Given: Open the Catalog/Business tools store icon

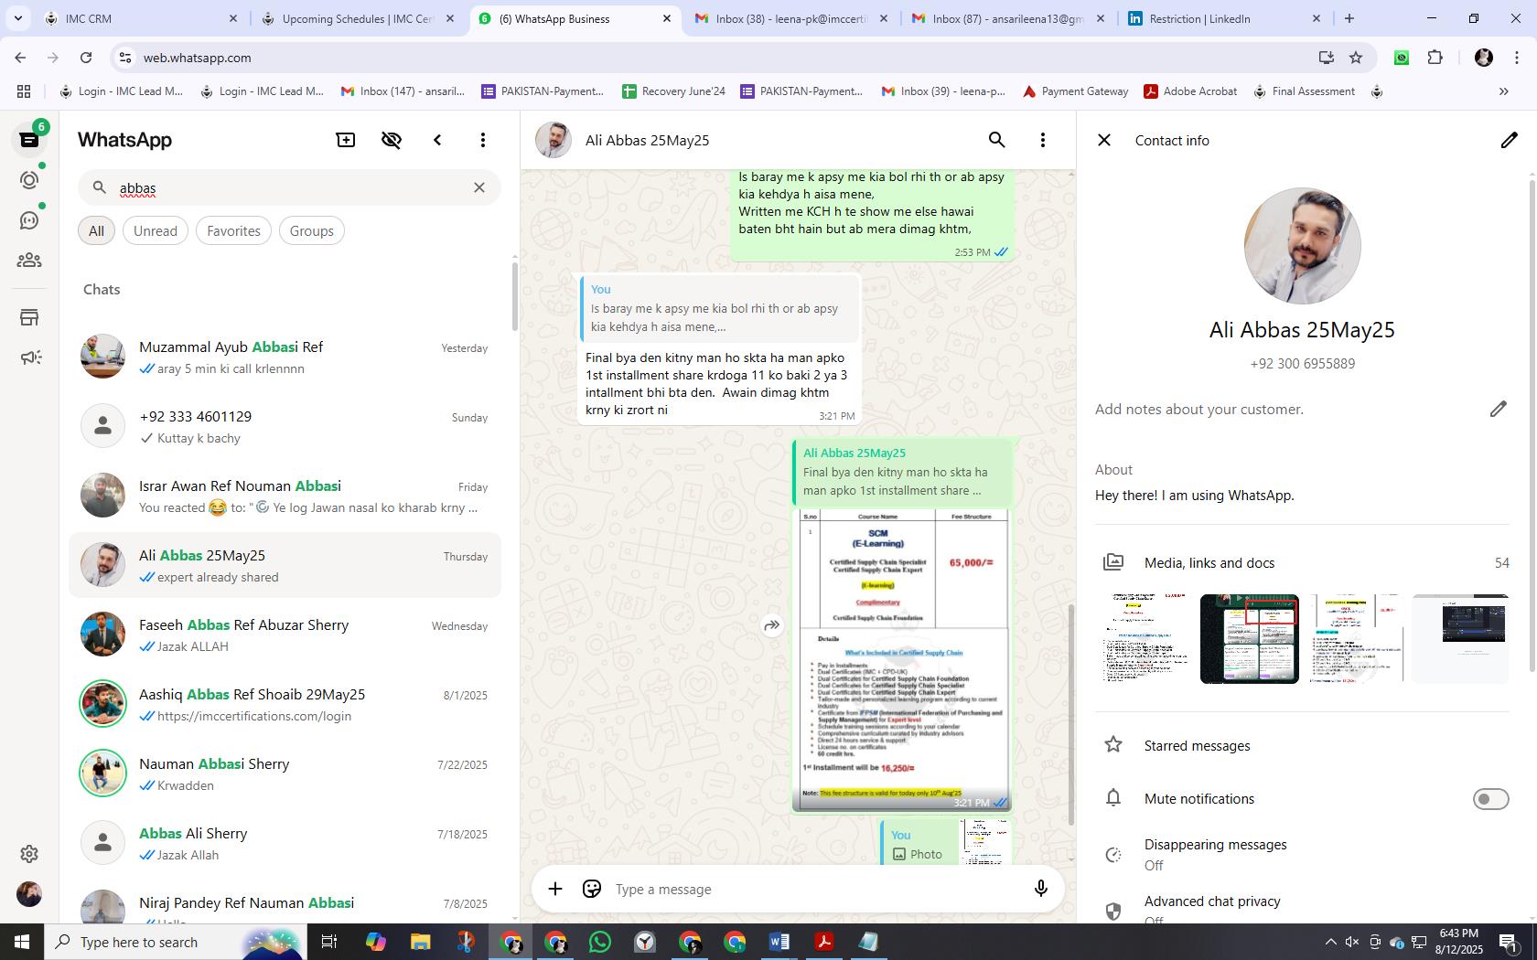Looking at the screenshot, I should 29,317.
